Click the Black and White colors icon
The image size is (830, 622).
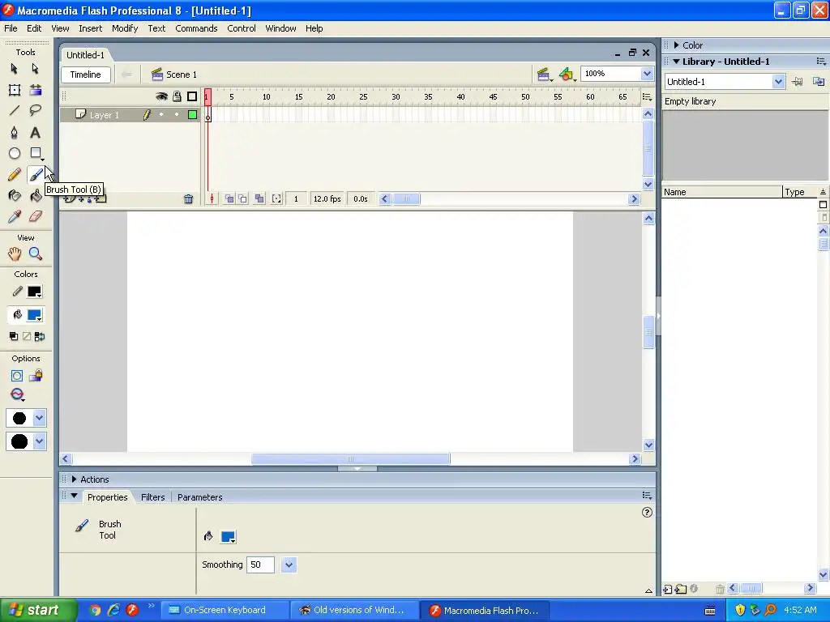14,336
